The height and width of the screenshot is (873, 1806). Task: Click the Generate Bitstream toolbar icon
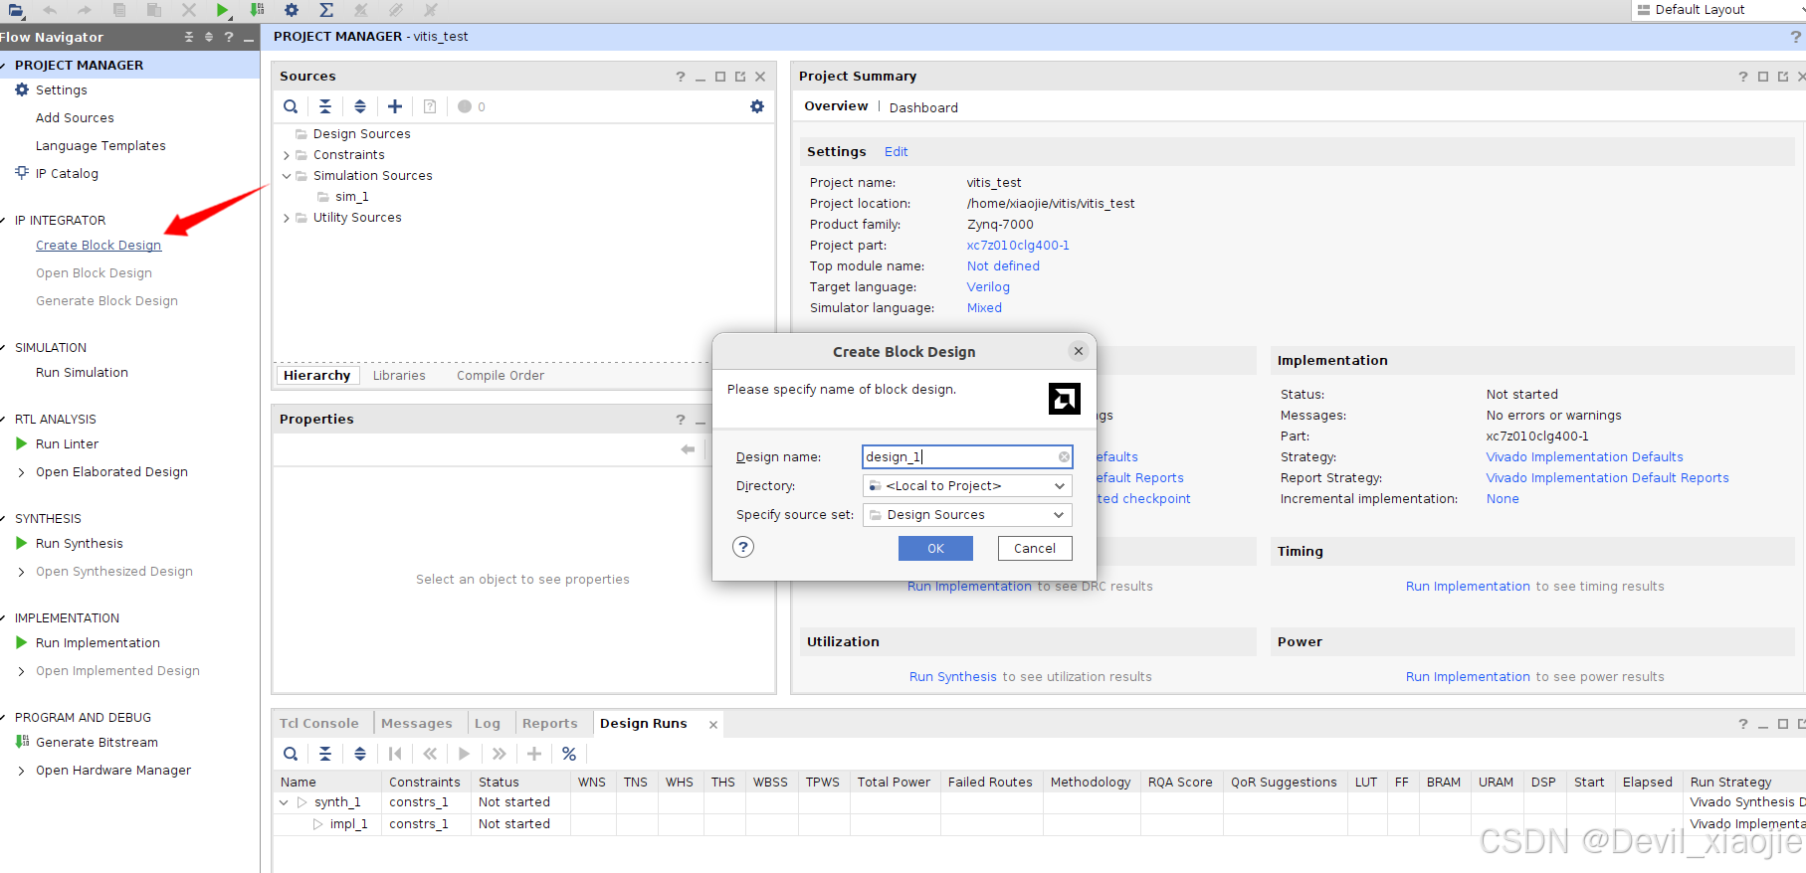(x=257, y=10)
